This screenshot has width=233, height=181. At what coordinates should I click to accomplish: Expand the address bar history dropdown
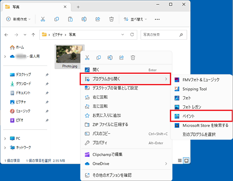[122, 35]
